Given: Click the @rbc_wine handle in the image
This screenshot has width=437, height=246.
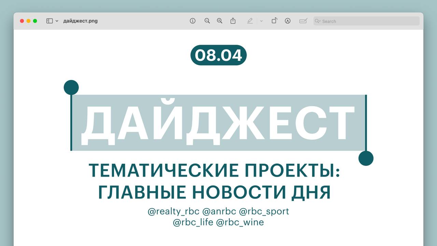Looking at the screenshot, I should pos(241,222).
